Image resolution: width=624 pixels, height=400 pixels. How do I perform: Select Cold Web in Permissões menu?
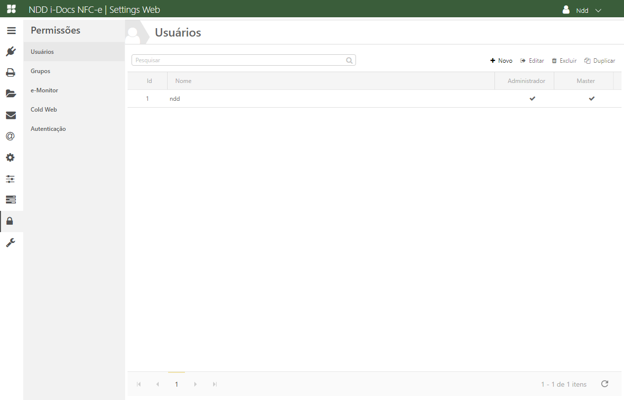click(74, 110)
